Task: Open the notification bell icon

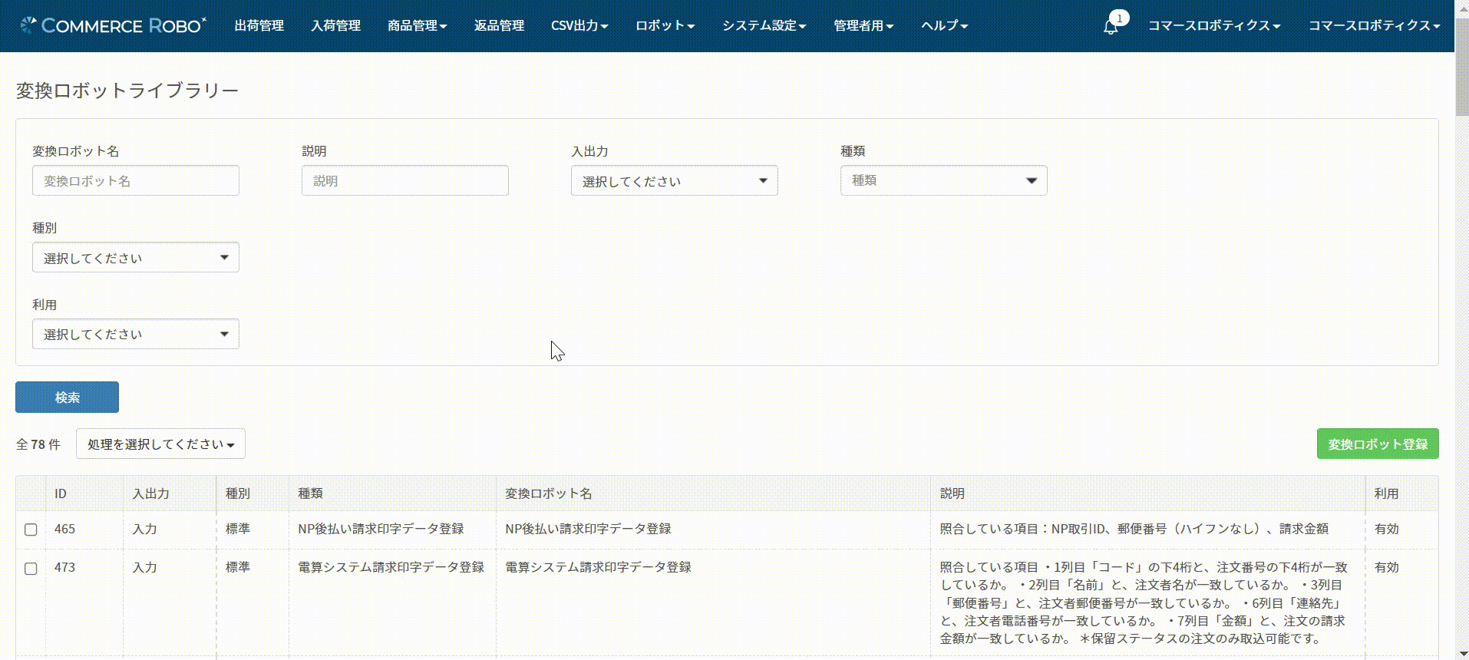Action: click(x=1110, y=27)
